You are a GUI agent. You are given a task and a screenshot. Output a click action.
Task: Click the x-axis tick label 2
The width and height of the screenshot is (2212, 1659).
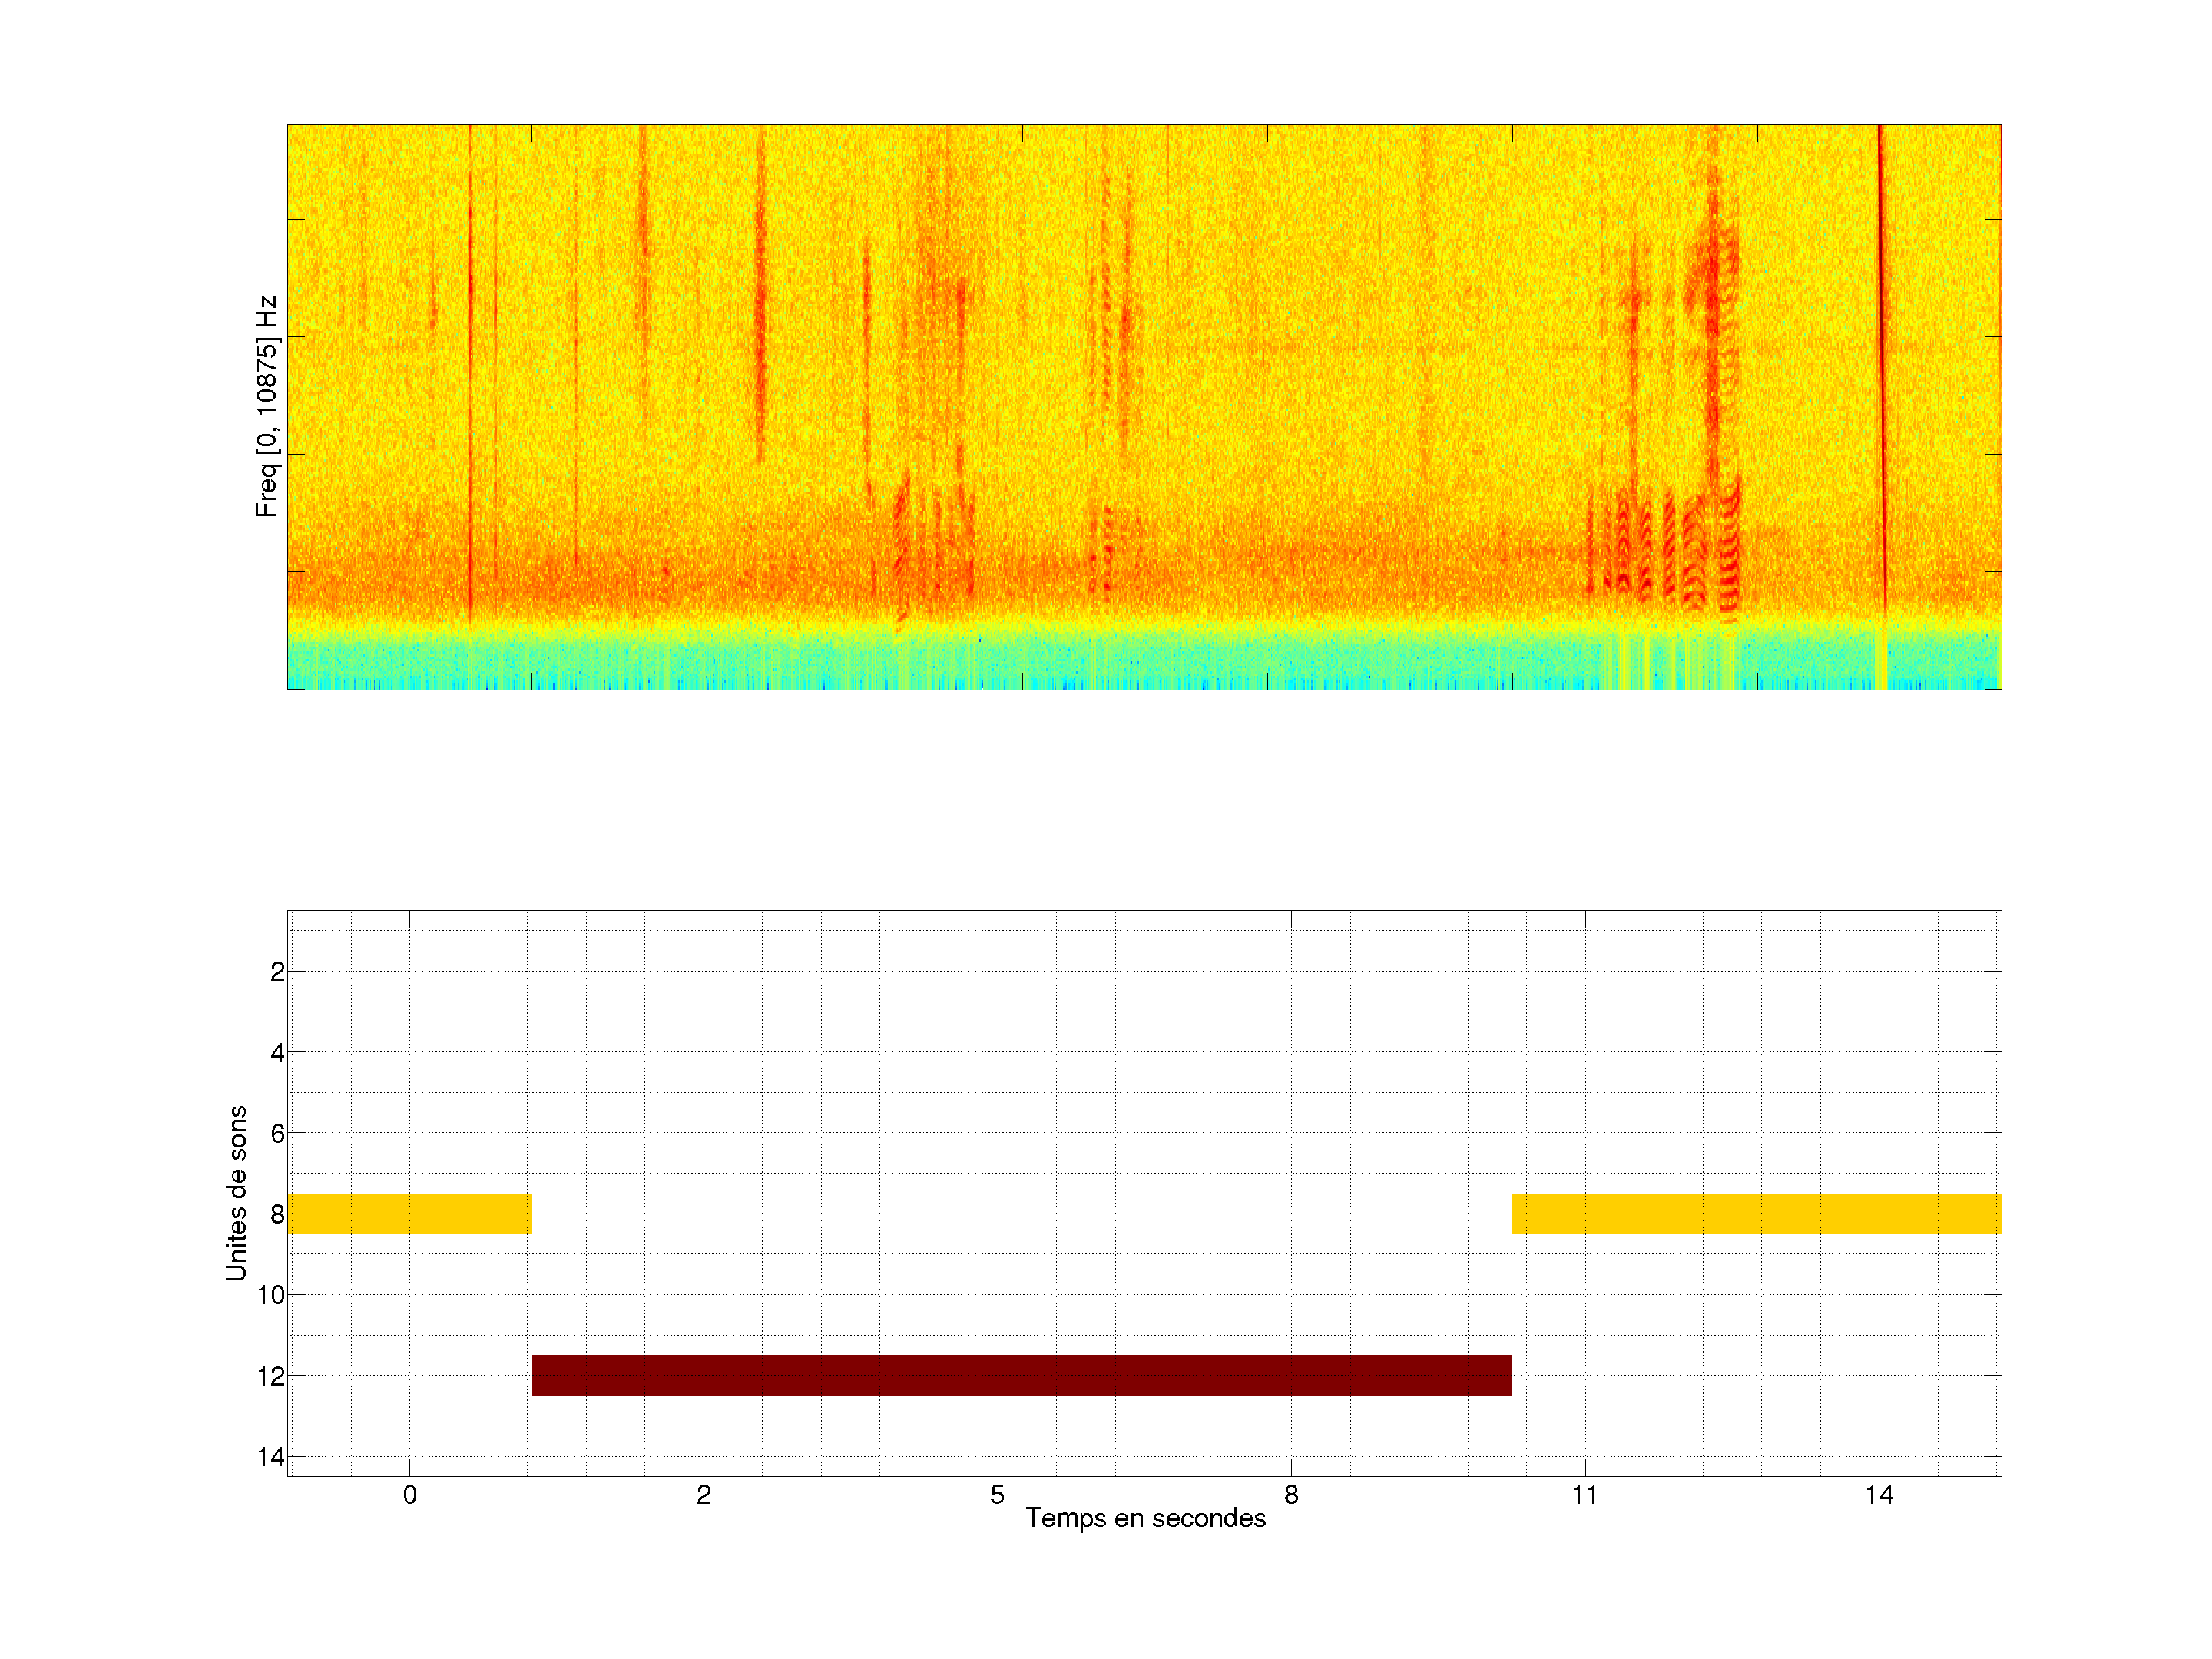pyautogui.click(x=703, y=1495)
